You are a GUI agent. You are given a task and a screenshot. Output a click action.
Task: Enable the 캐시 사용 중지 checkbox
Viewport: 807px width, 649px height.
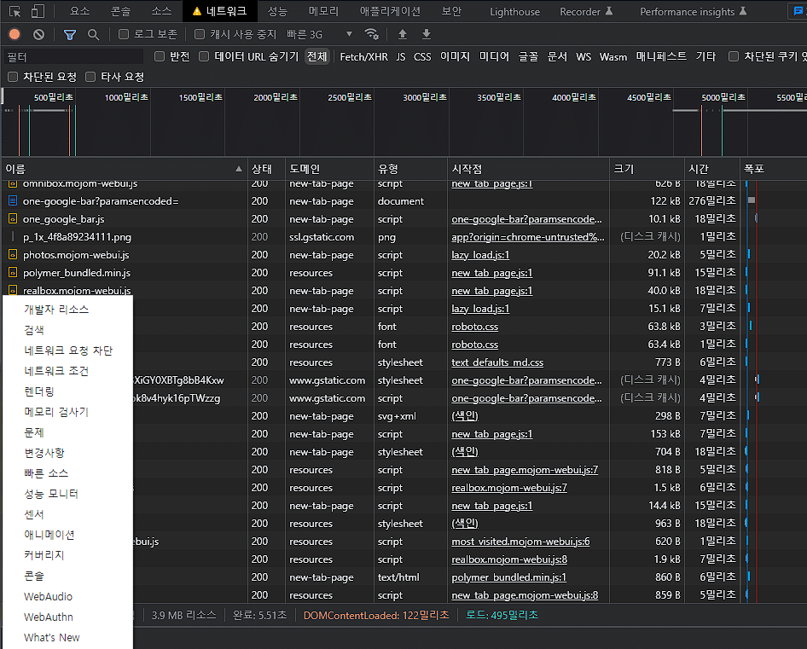coord(200,34)
